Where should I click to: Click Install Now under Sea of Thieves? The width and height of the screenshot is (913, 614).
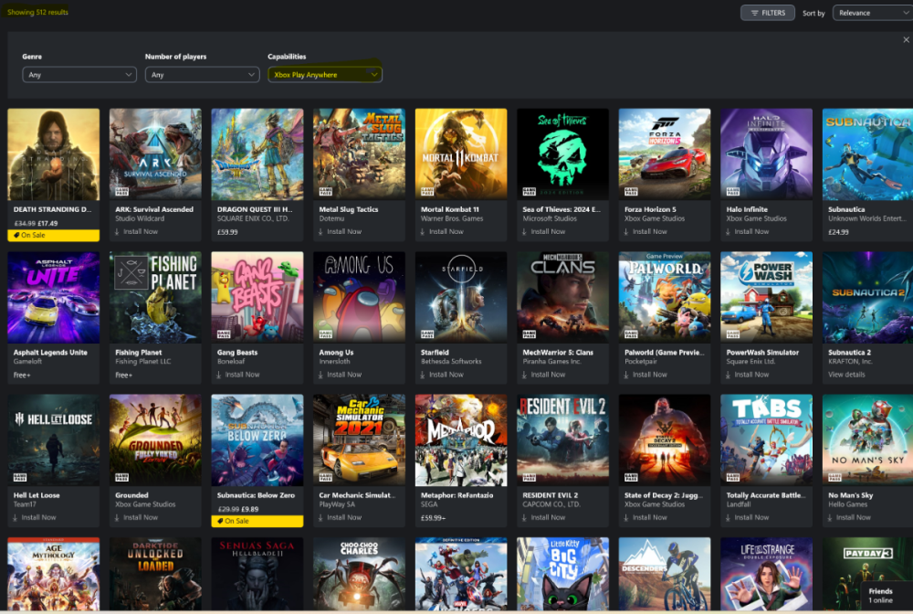(x=548, y=232)
